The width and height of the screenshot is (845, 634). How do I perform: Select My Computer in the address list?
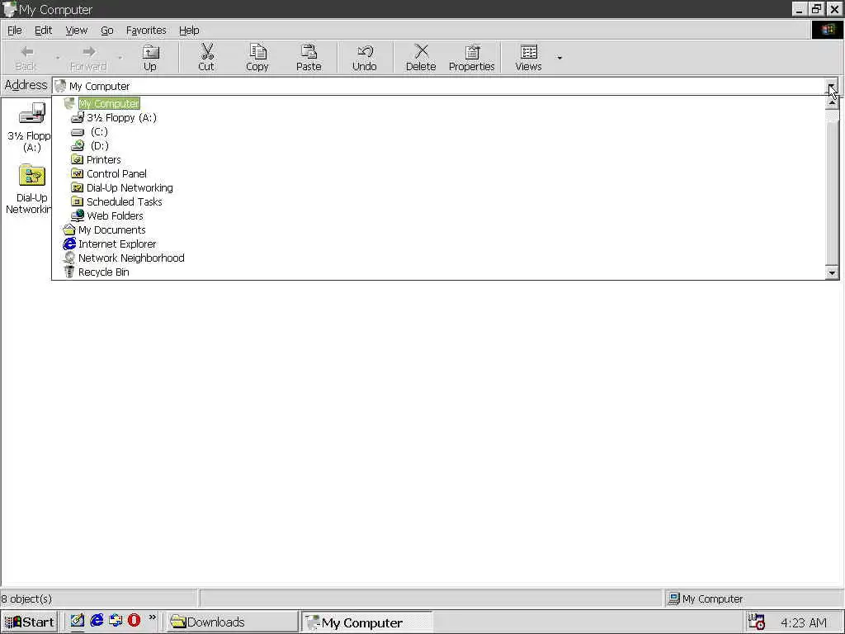coord(109,103)
